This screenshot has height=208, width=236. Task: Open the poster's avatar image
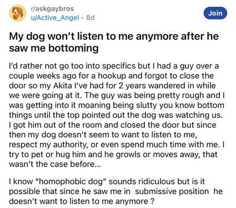click(x=18, y=13)
